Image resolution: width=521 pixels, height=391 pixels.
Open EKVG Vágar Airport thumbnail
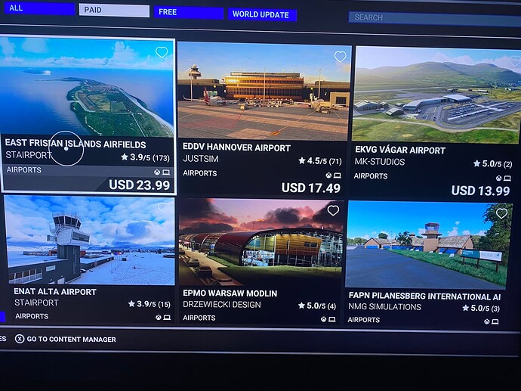click(x=436, y=95)
